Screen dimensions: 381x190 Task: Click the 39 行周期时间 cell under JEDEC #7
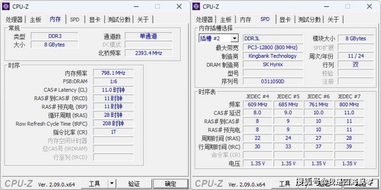[349, 147]
